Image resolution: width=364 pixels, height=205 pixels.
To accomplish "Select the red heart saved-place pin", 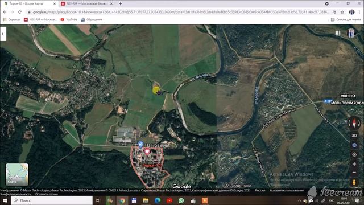I will (x=147, y=152).
